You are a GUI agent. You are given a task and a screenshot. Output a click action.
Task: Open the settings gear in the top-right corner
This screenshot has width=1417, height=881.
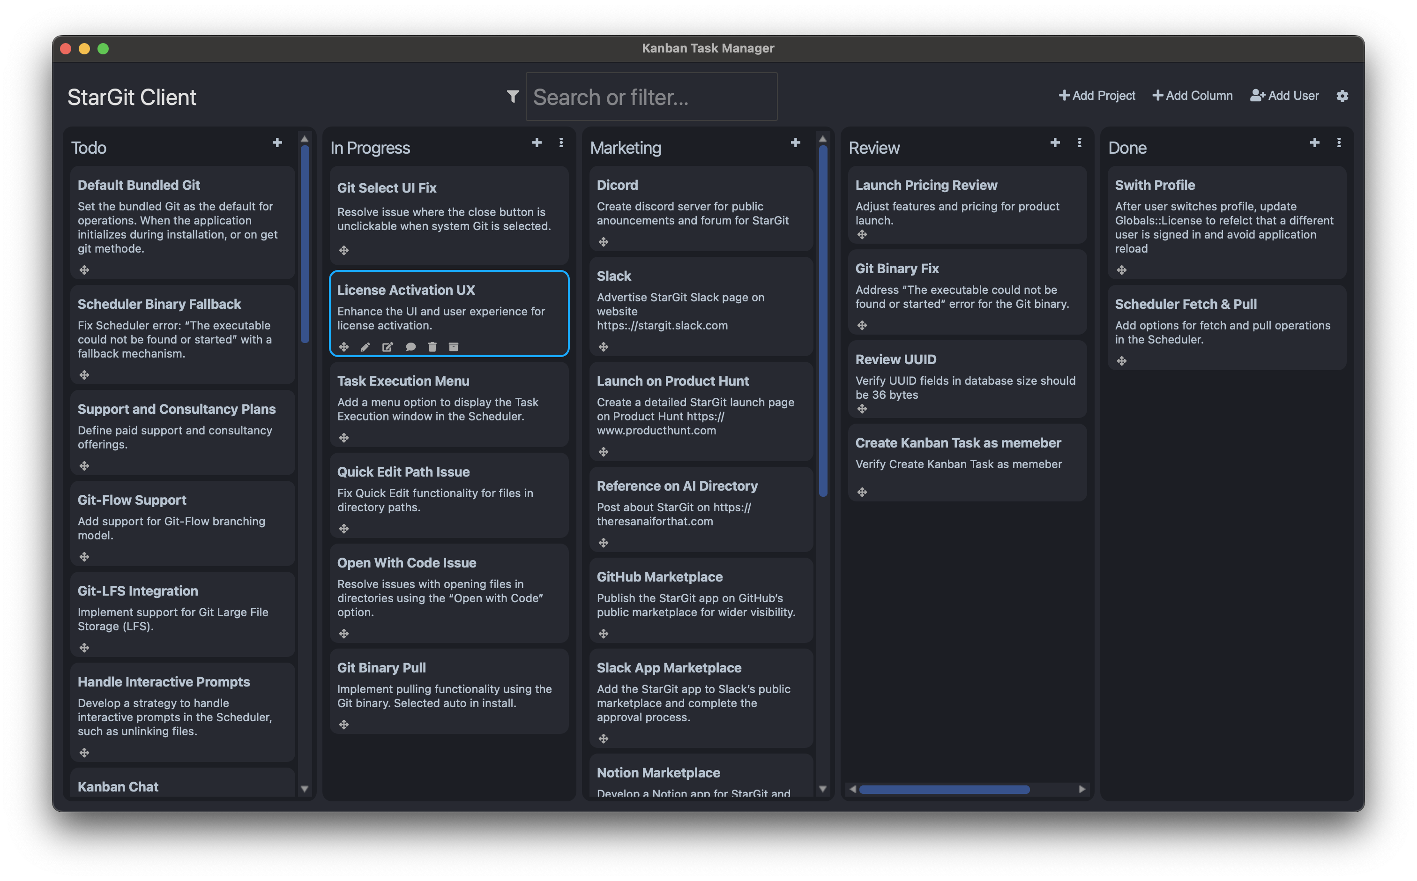click(1342, 96)
